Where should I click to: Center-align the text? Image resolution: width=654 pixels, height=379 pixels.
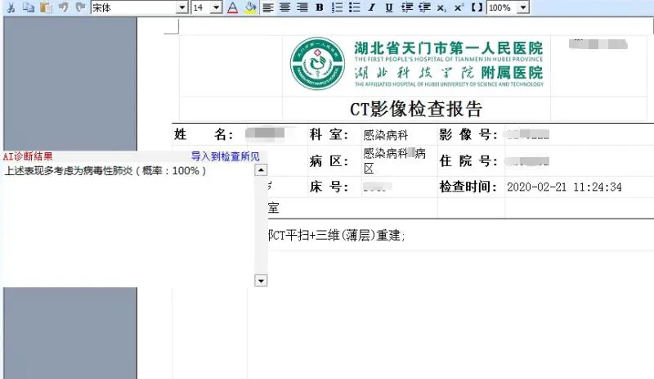coord(284,7)
